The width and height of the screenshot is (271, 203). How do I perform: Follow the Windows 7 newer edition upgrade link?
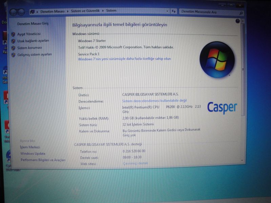(124, 59)
